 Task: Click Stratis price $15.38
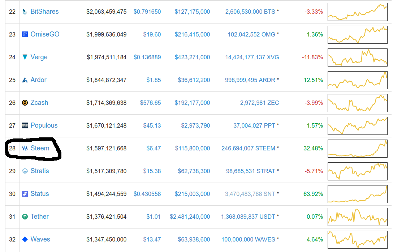click(x=152, y=171)
